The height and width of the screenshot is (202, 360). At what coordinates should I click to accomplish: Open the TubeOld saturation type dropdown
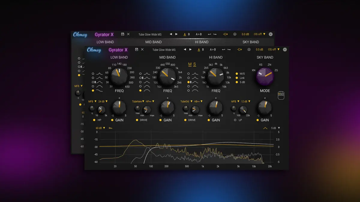[x=186, y=101]
